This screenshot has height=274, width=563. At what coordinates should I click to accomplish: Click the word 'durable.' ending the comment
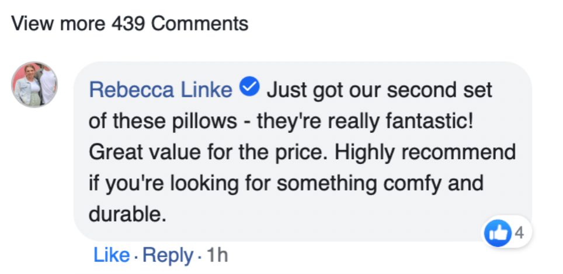(x=124, y=215)
